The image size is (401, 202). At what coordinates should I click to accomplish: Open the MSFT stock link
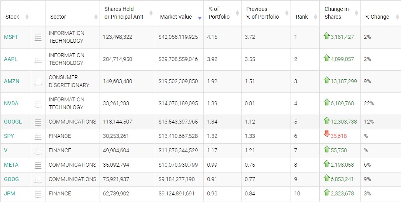pos(11,37)
